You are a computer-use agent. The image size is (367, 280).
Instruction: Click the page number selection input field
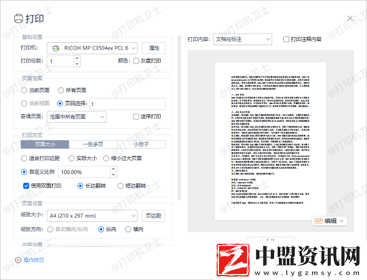(128, 104)
